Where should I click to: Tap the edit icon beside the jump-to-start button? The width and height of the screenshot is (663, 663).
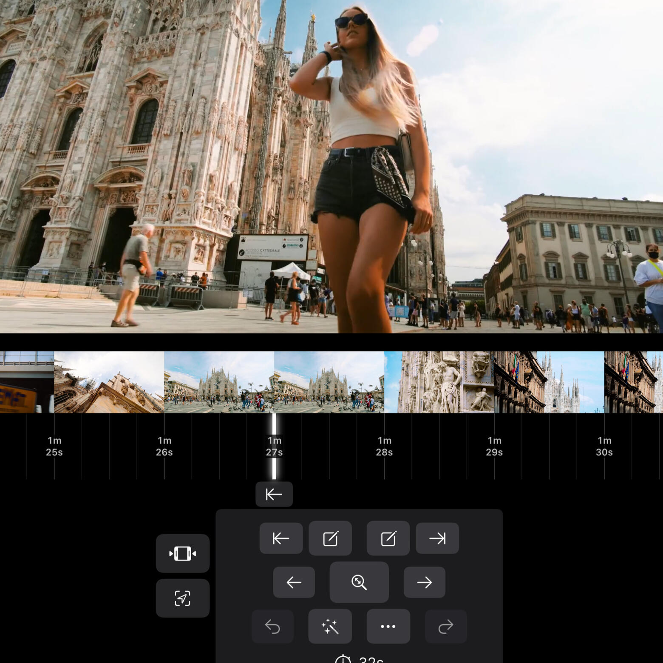[x=330, y=538]
